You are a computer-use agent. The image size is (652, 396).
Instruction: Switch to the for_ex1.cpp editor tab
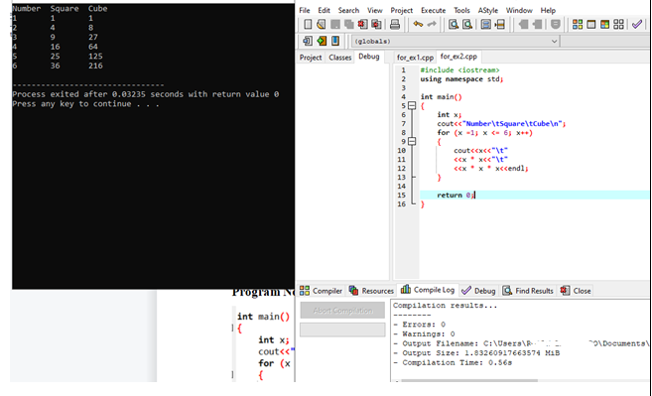(415, 58)
